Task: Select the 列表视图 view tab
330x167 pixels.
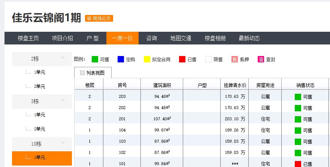Action: pyautogui.click(x=93, y=73)
